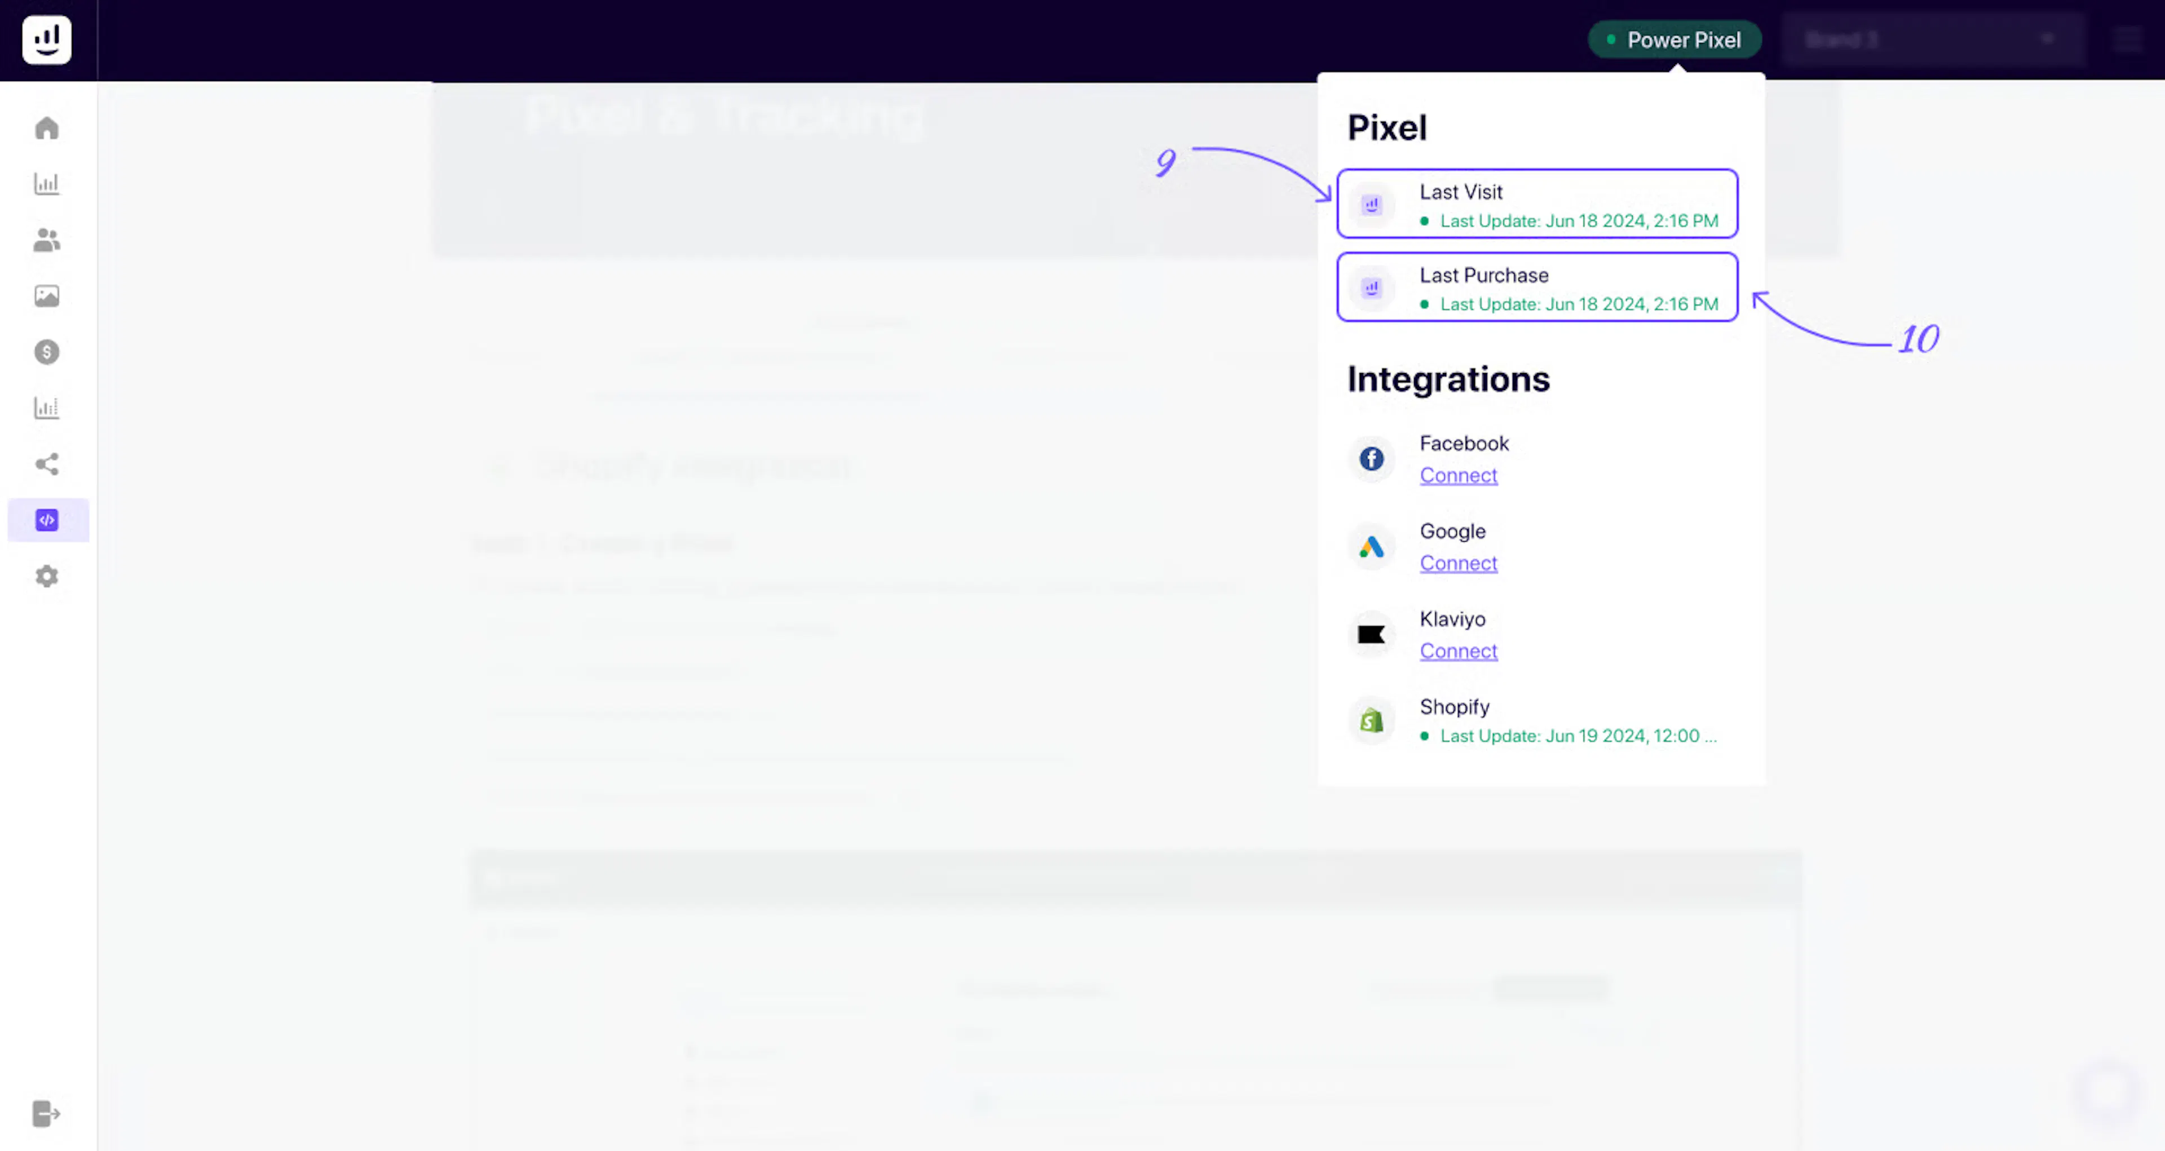This screenshot has width=2165, height=1151.
Task: Open the Settings gear sidebar icon
Action: coord(47,576)
